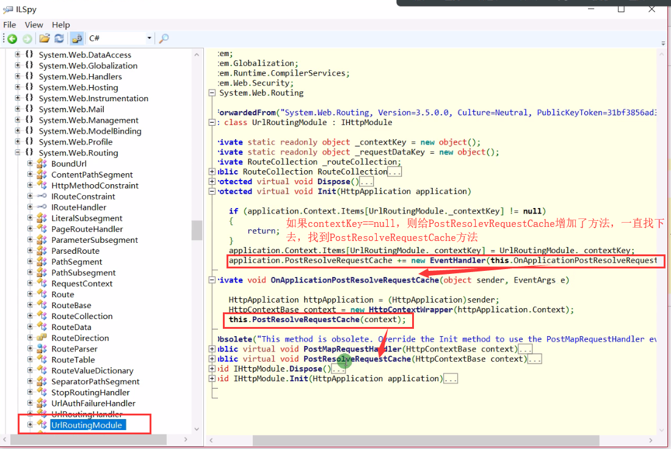Select RouteBase in the tree
This screenshot has height=449, width=671.
click(x=71, y=305)
